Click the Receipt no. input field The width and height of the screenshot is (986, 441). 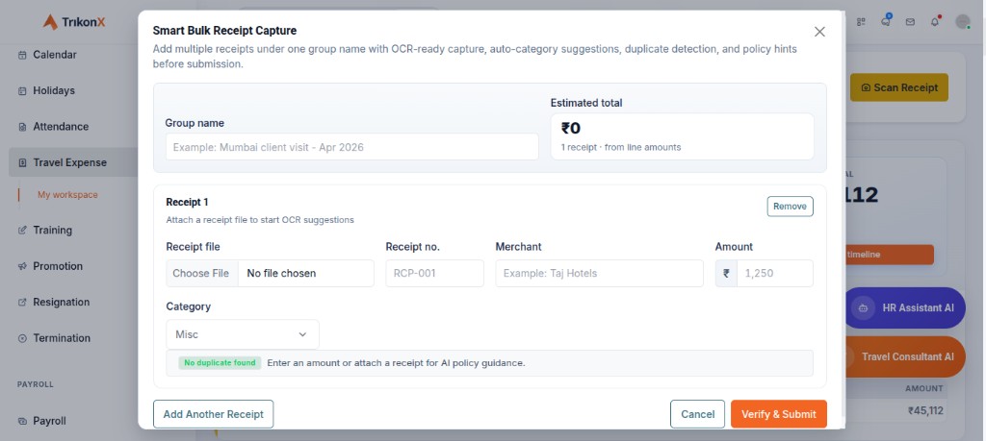[x=434, y=274]
